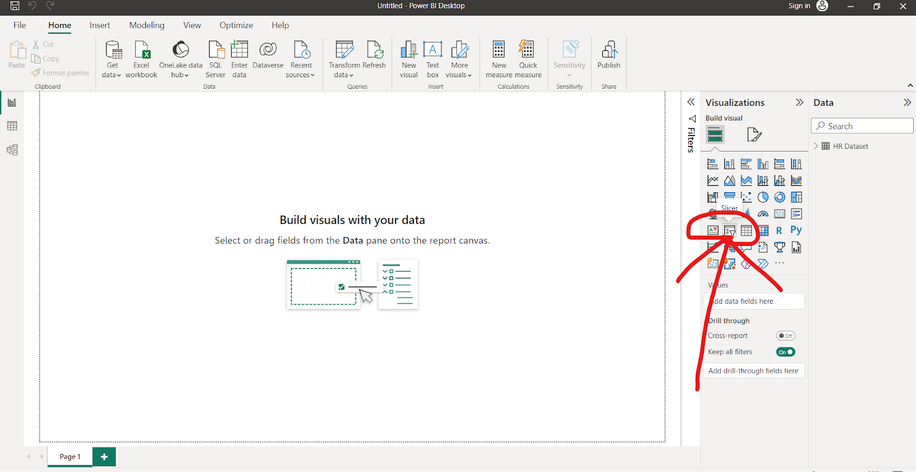The width and height of the screenshot is (916, 472).
Task: Select the Metrics trophy visual
Action: pos(780,247)
